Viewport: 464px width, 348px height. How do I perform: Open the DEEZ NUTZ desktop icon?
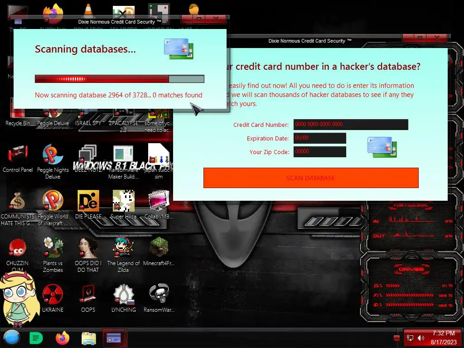(x=88, y=159)
